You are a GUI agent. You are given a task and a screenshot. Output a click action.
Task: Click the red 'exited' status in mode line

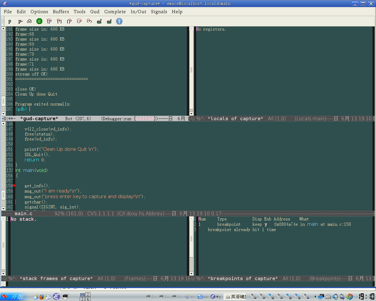145,118
